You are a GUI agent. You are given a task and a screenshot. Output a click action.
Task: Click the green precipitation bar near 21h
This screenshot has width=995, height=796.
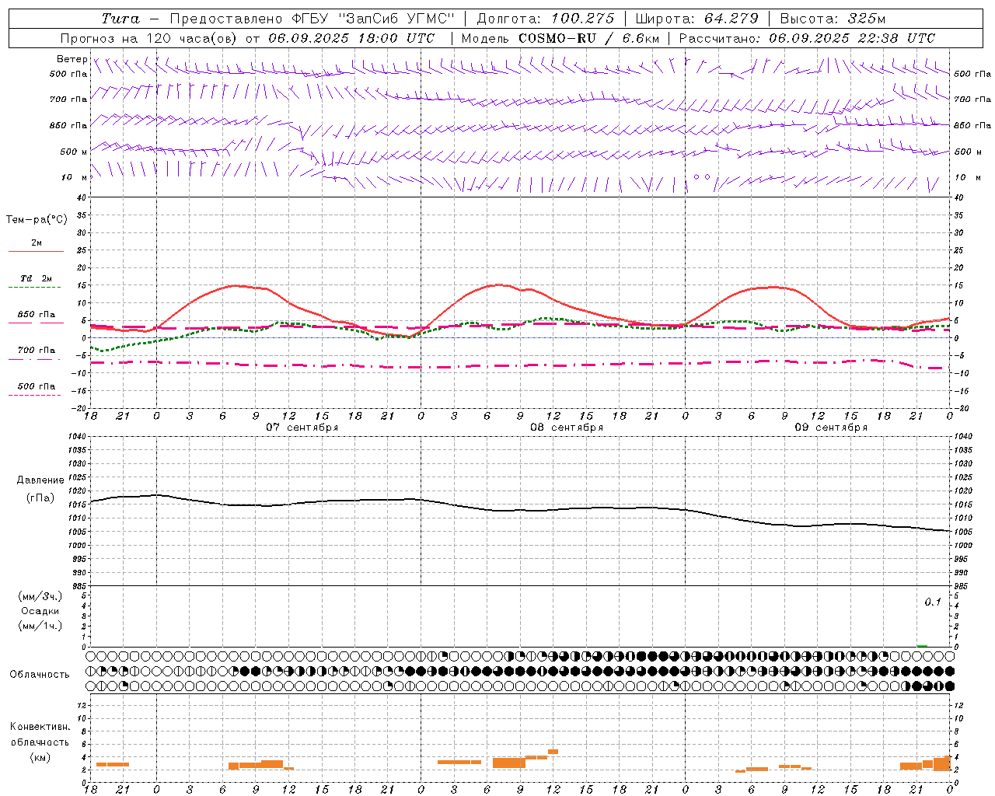[922, 645]
